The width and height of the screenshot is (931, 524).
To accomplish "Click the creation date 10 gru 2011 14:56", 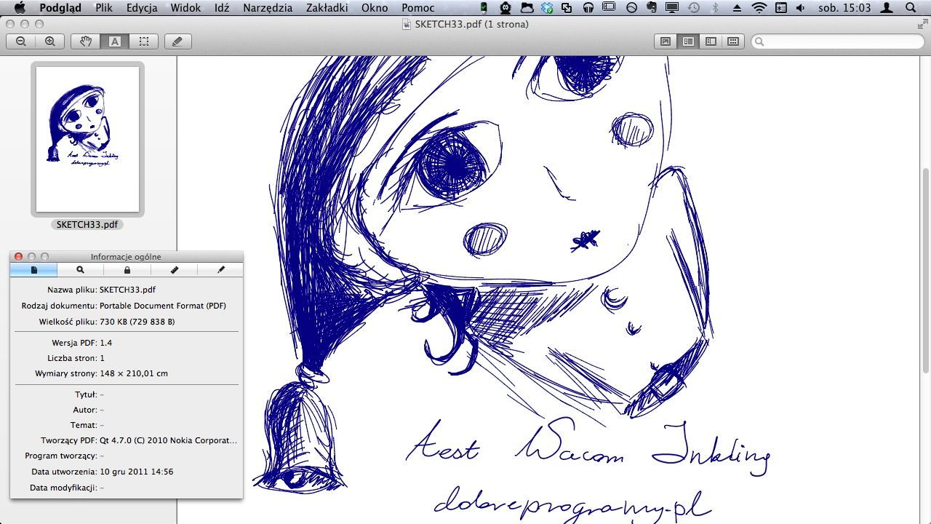I will [x=136, y=472].
